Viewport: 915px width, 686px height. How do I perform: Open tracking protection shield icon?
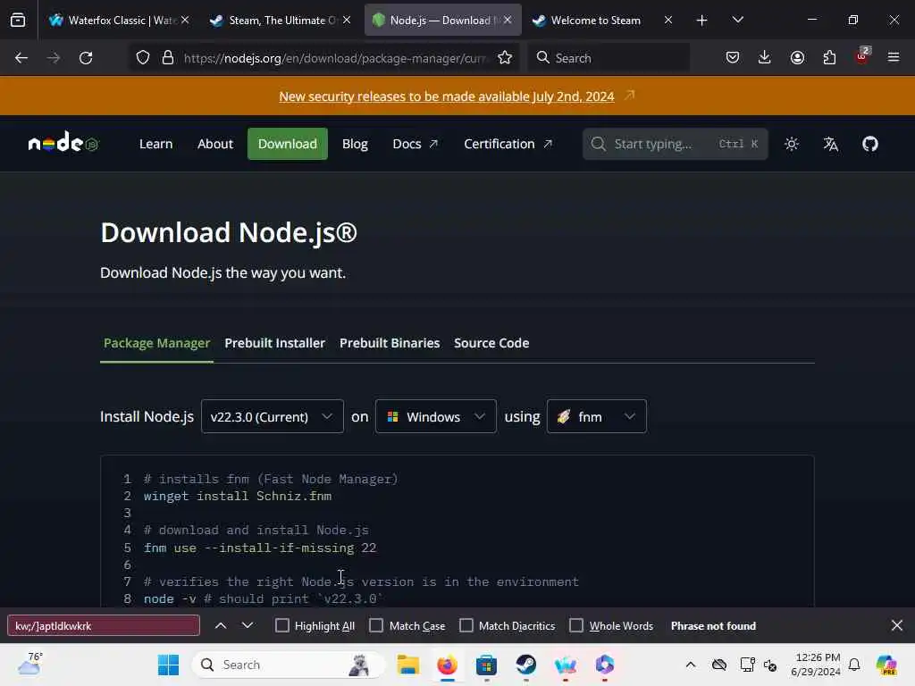[x=143, y=58]
